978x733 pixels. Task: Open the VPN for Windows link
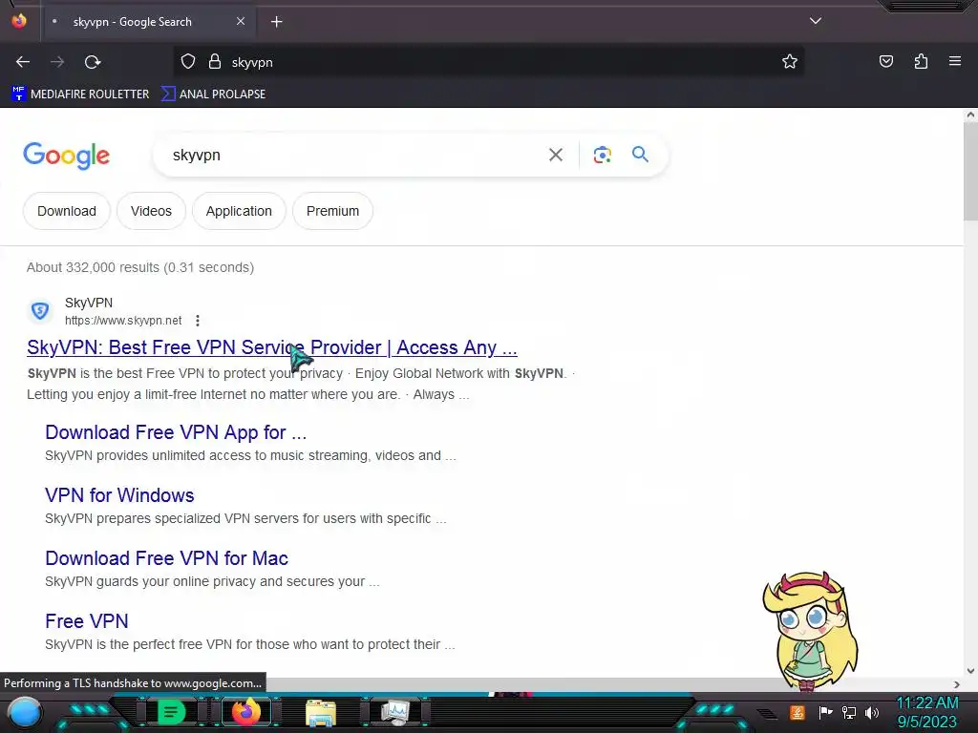point(119,495)
